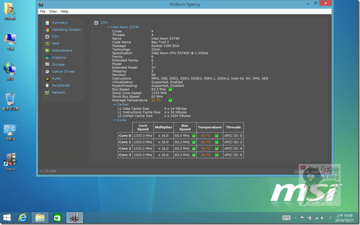
Task: Collapse the Cores section
Action: click(x=114, y=120)
